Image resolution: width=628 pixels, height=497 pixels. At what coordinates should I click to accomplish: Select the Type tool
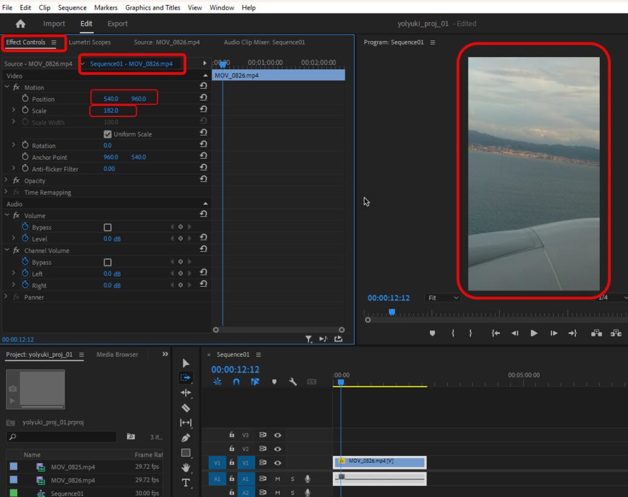186,483
